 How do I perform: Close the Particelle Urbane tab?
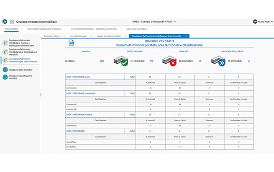tap(64, 36)
